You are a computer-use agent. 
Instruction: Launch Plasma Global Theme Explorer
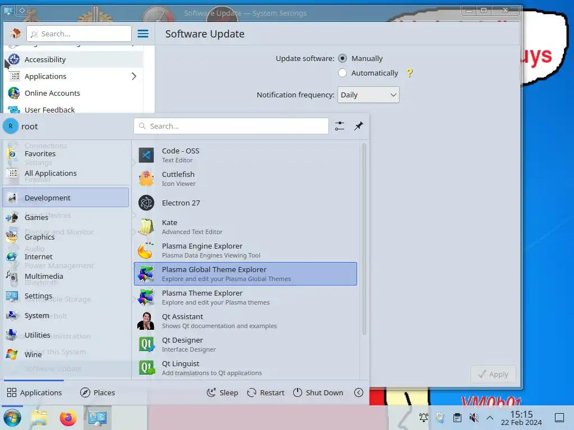246,273
